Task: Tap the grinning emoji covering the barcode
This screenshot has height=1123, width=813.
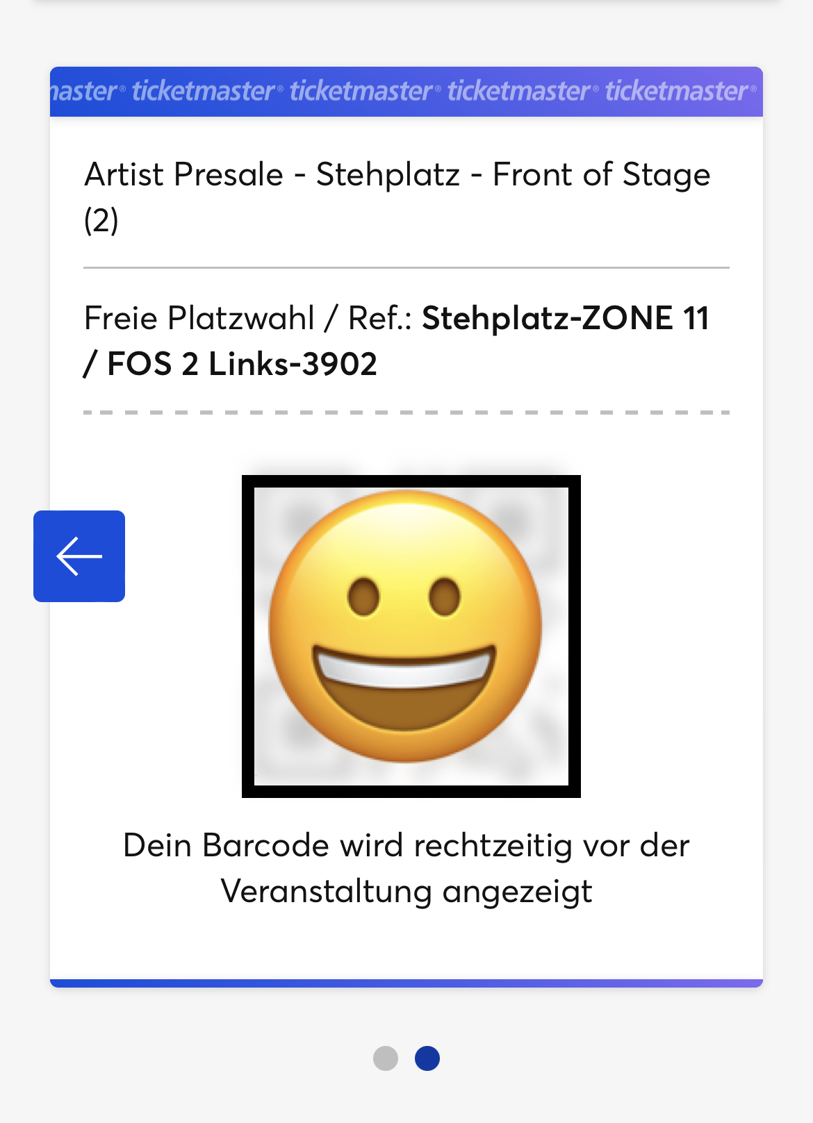Action: pos(405,626)
